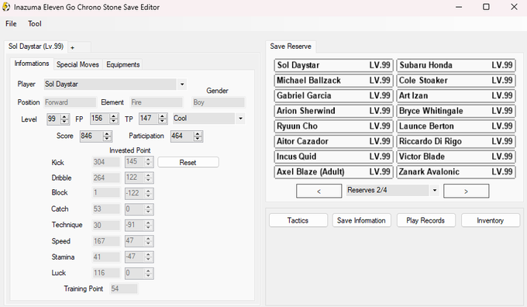527x307 pixels.
Task: Reset the invested points
Action: pos(188,162)
